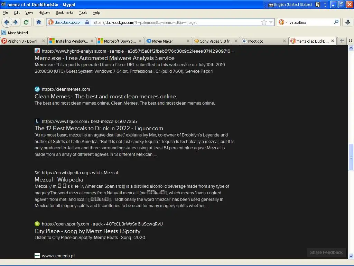Click the hybrid-analysis favicon

(37, 51)
